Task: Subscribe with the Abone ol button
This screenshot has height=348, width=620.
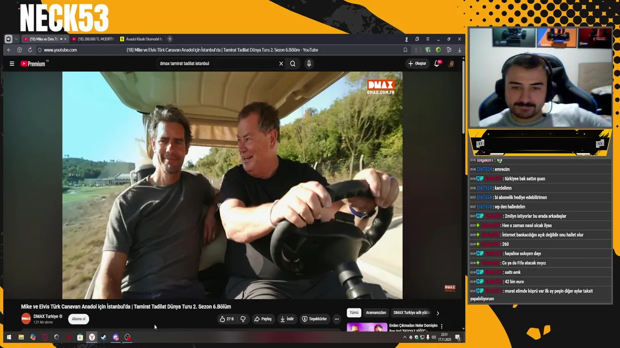Action: pos(78,319)
